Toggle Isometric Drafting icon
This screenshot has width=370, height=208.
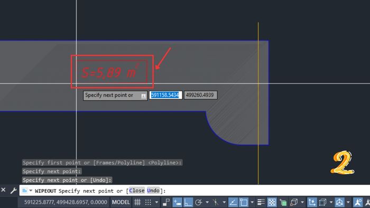click(x=216, y=202)
